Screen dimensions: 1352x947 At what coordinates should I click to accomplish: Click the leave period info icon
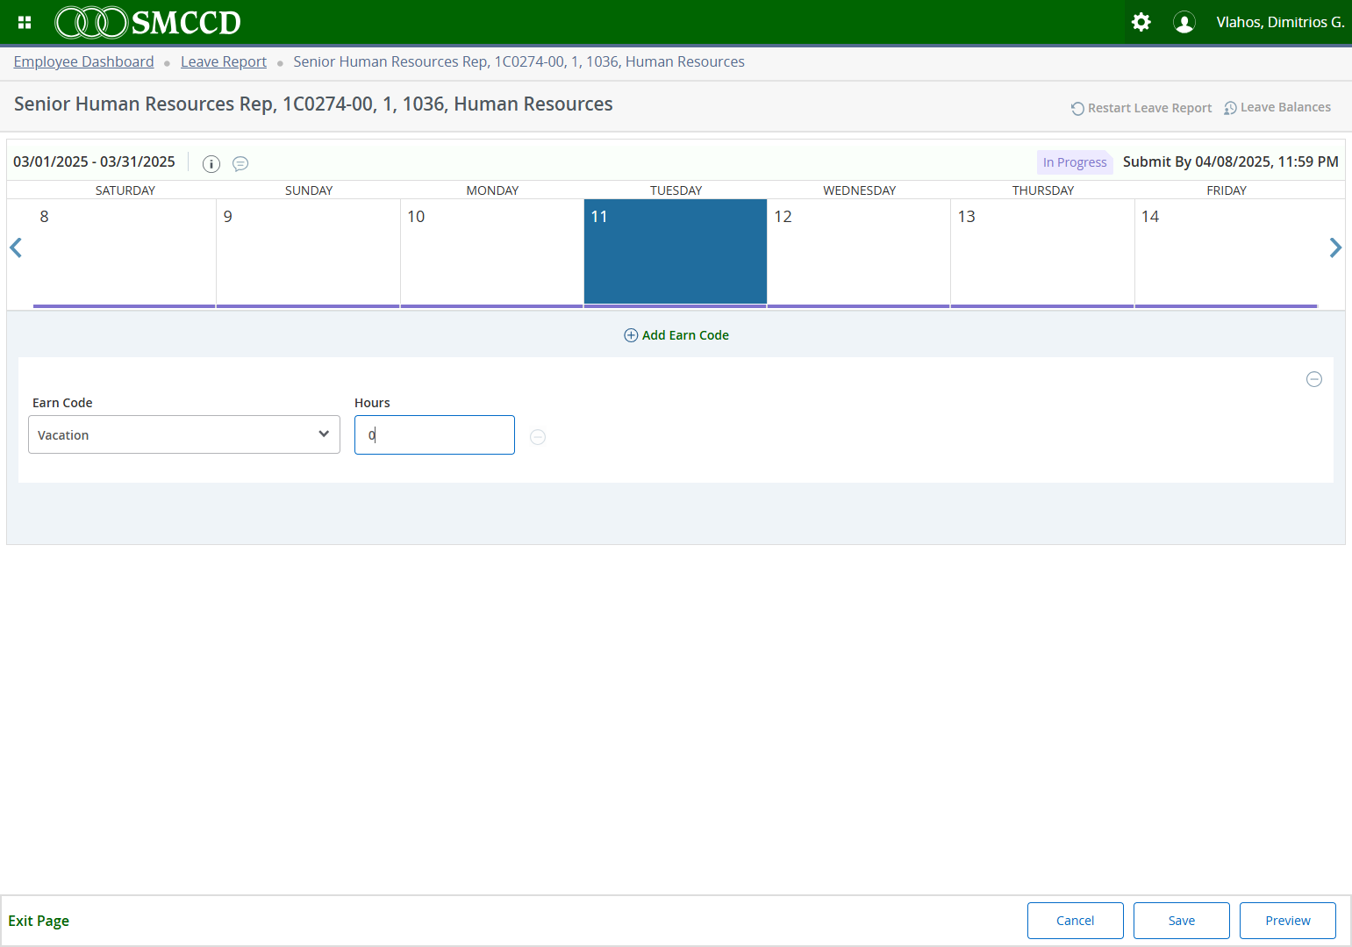(x=211, y=163)
